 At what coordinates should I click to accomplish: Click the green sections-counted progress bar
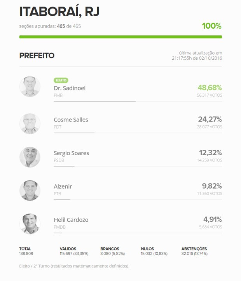point(120,37)
